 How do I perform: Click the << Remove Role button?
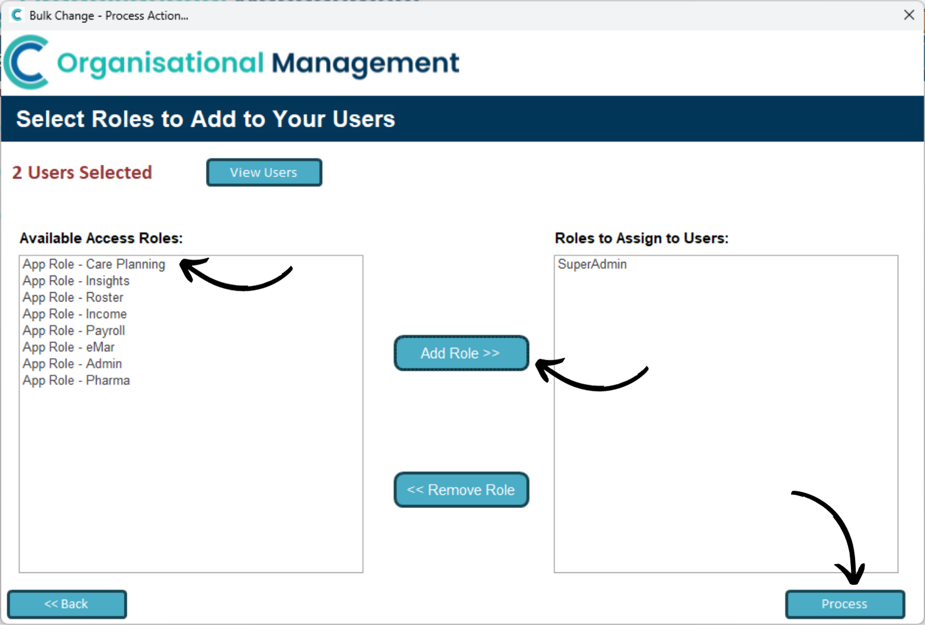pyautogui.click(x=461, y=490)
